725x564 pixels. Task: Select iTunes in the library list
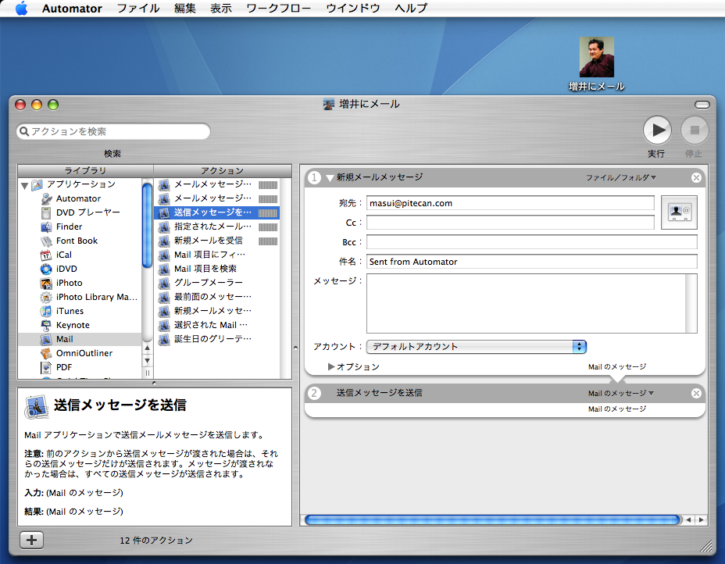point(79,311)
